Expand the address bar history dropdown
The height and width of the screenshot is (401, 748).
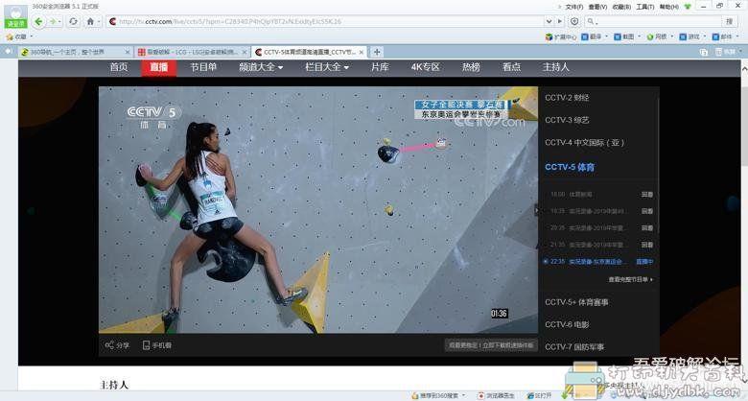pos(549,21)
